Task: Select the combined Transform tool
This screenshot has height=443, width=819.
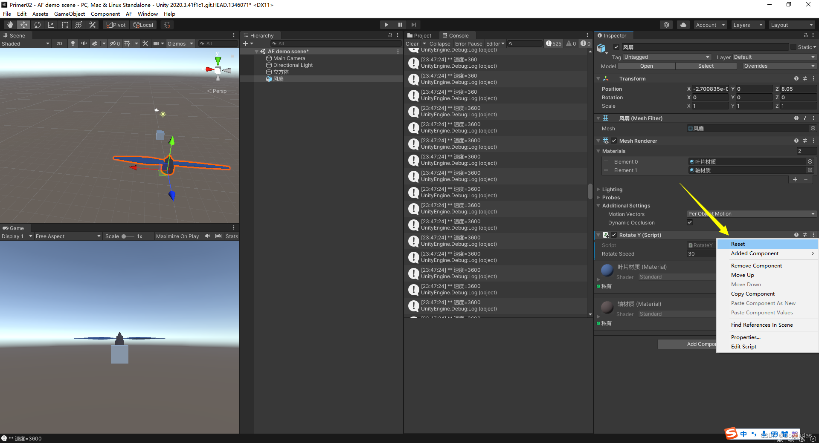Action: [x=78, y=25]
